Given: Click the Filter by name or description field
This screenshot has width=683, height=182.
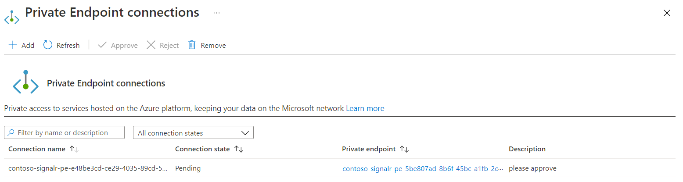Looking at the screenshot, I should coord(65,133).
